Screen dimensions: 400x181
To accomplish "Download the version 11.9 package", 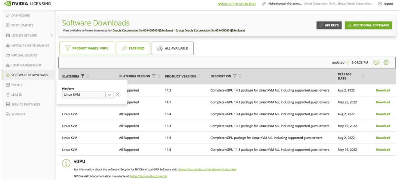I will 383,138.
